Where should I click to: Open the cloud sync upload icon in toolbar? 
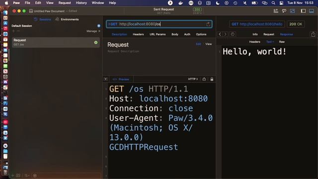click(x=276, y=11)
